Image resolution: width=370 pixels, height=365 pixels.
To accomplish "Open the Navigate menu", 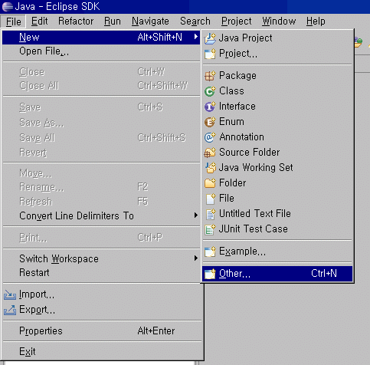I will [150, 21].
